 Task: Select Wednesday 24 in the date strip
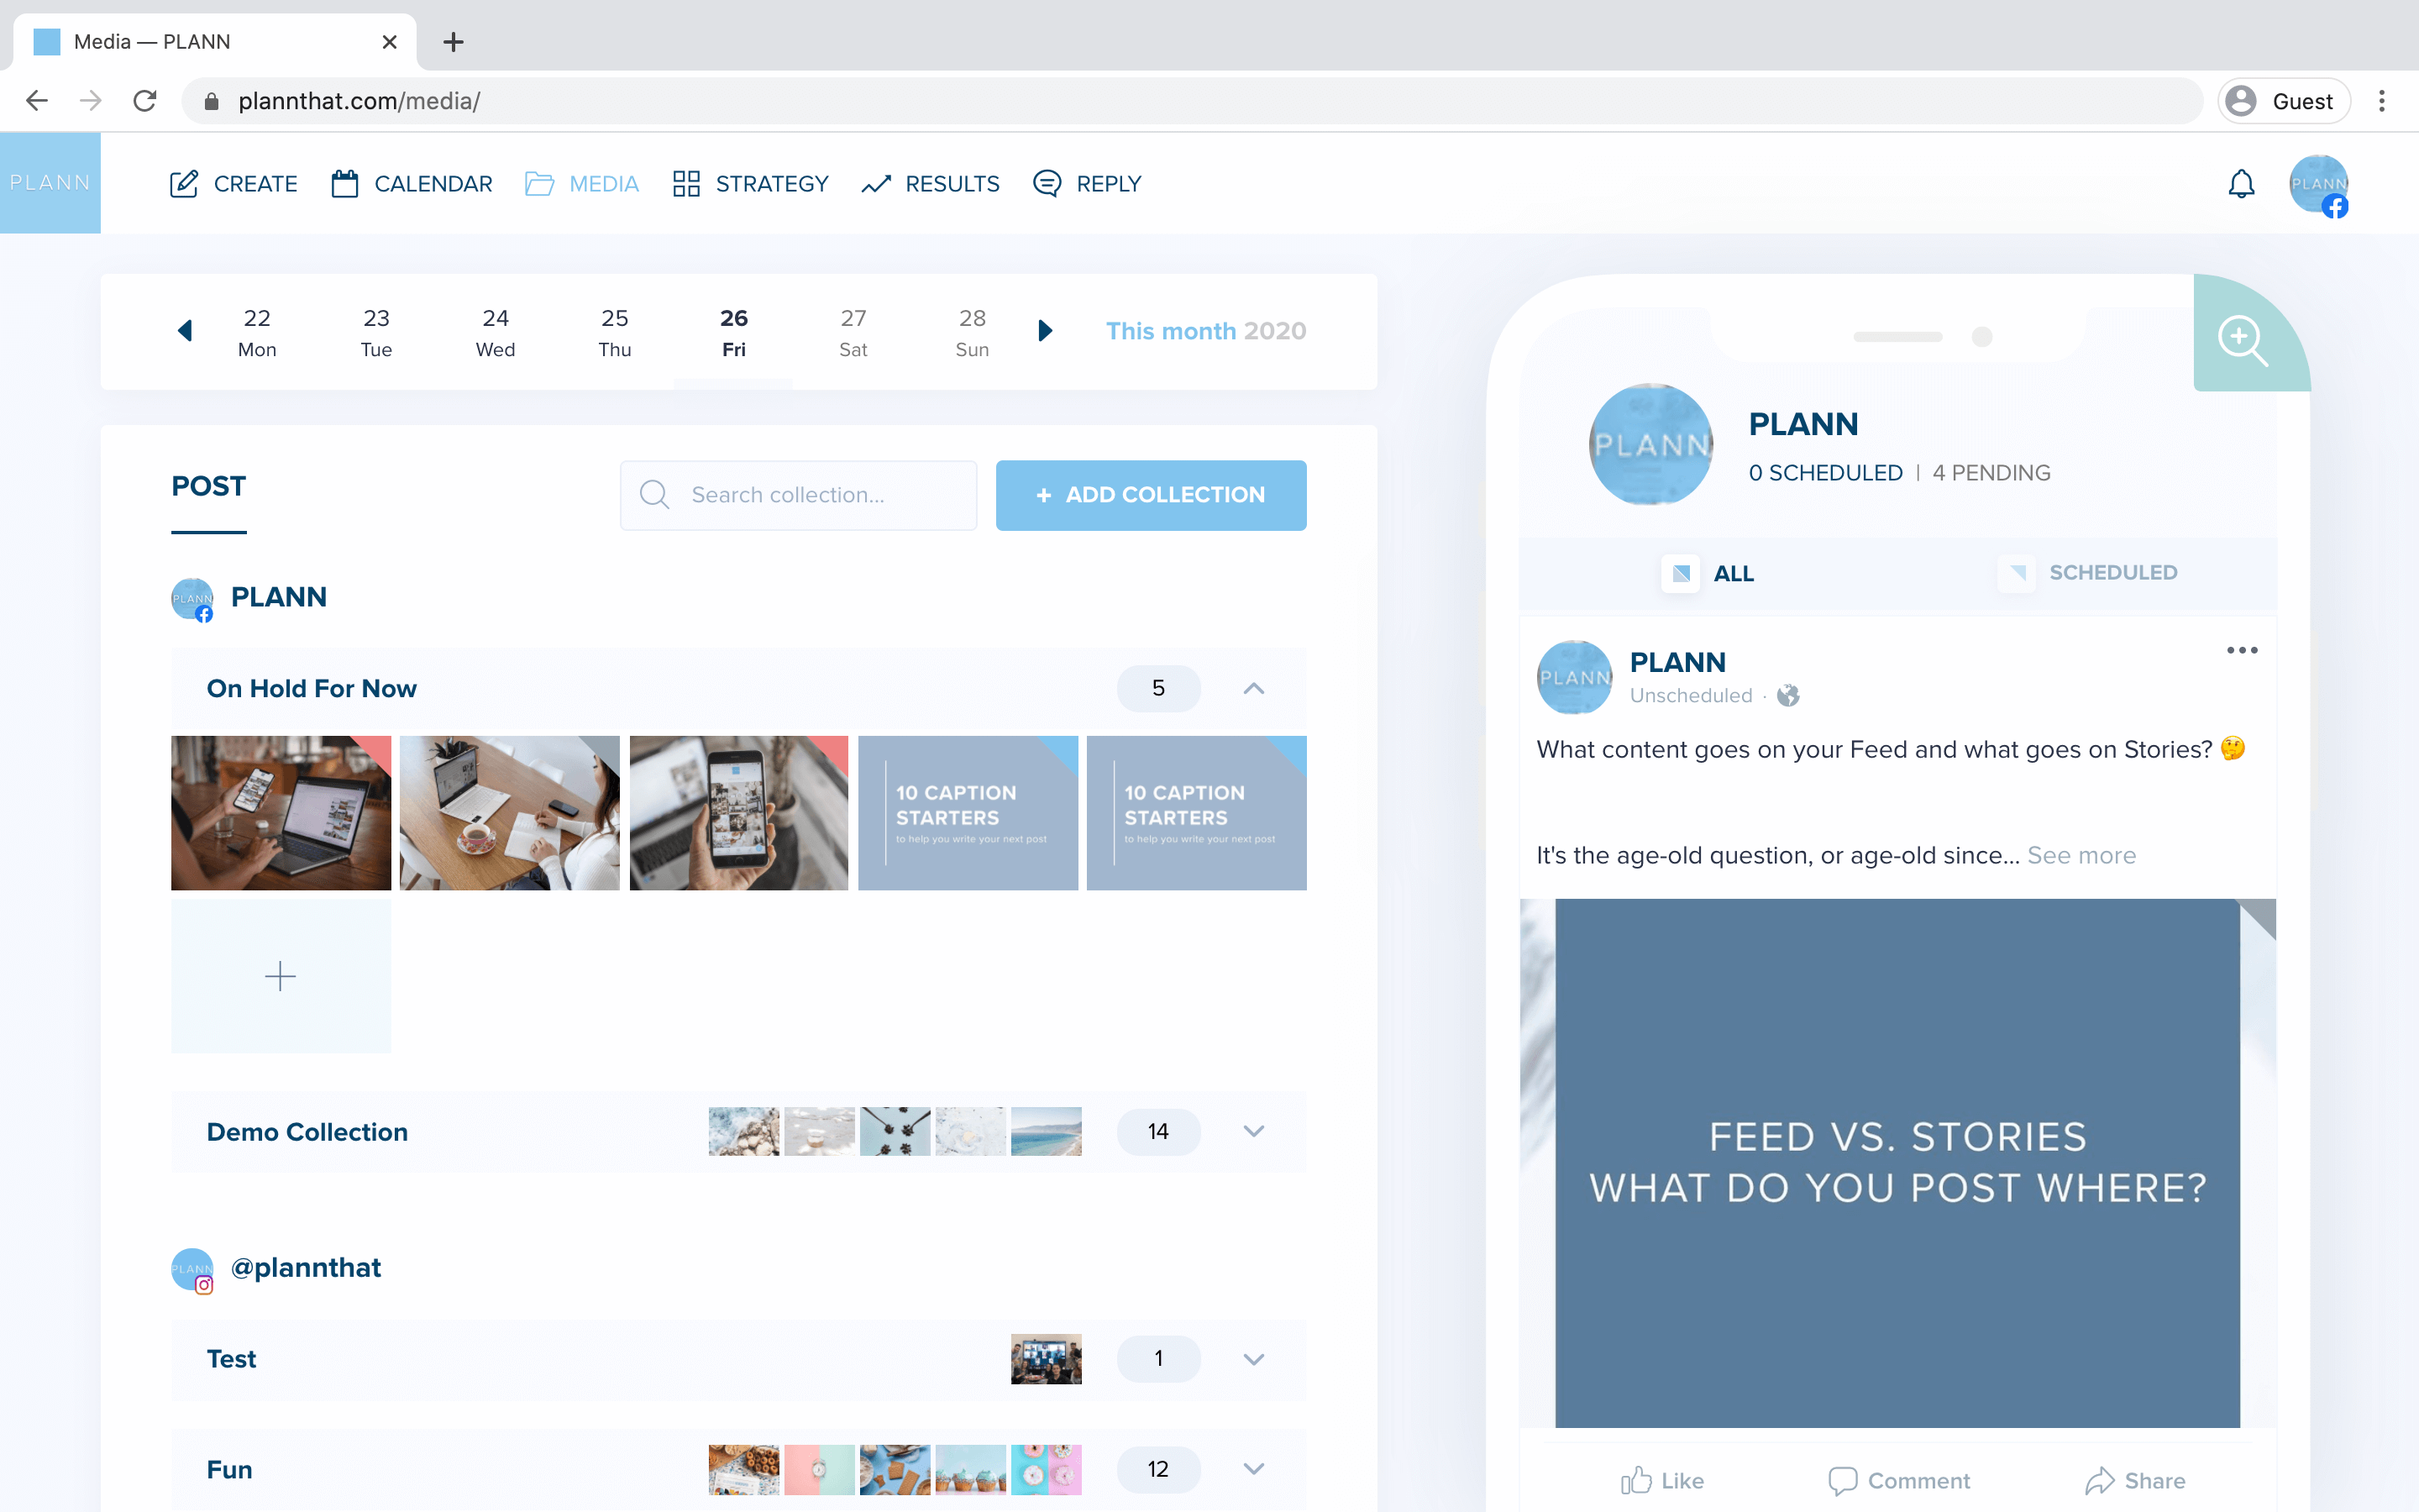(x=496, y=332)
